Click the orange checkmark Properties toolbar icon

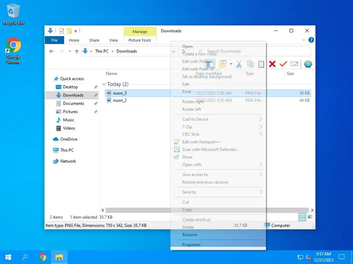283,64
